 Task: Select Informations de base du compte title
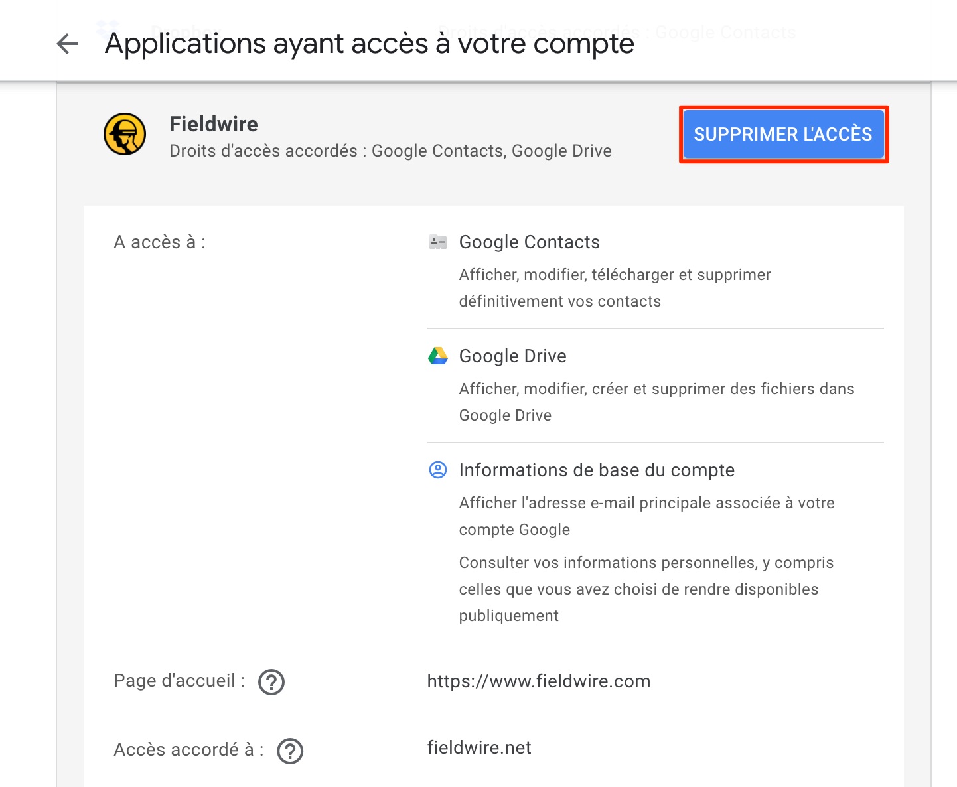click(x=597, y=470)
